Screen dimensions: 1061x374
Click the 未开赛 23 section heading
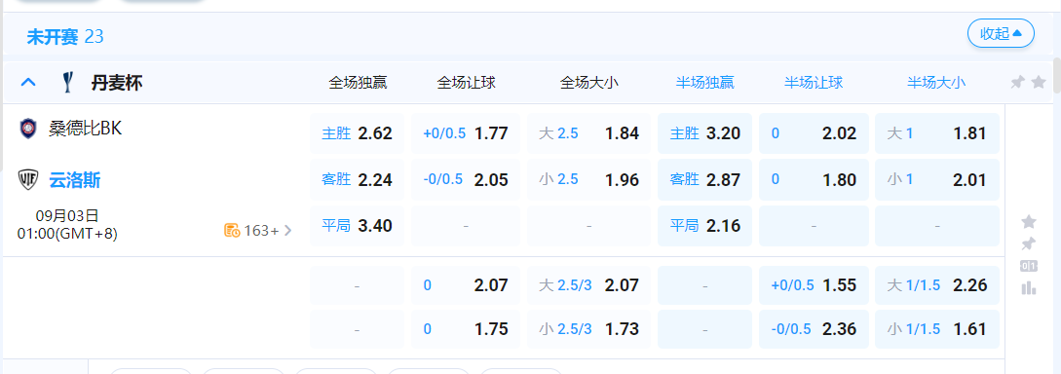point(65,36)
